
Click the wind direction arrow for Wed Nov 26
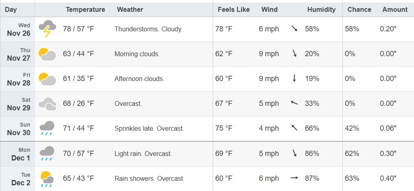294,29
